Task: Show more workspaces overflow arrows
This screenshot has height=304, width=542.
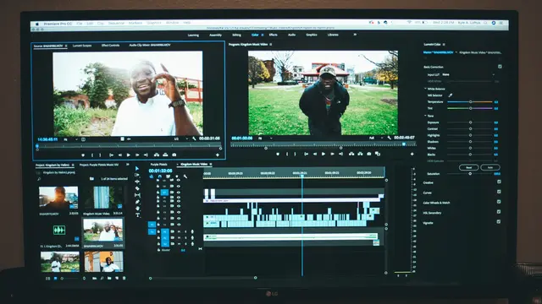Action: click(x=355, y=35)
